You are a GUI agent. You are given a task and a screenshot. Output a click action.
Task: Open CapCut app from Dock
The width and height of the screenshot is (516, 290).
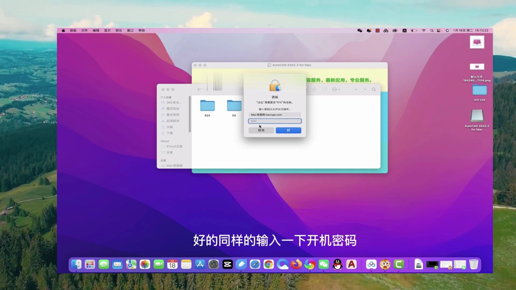[x=228, y=264]
